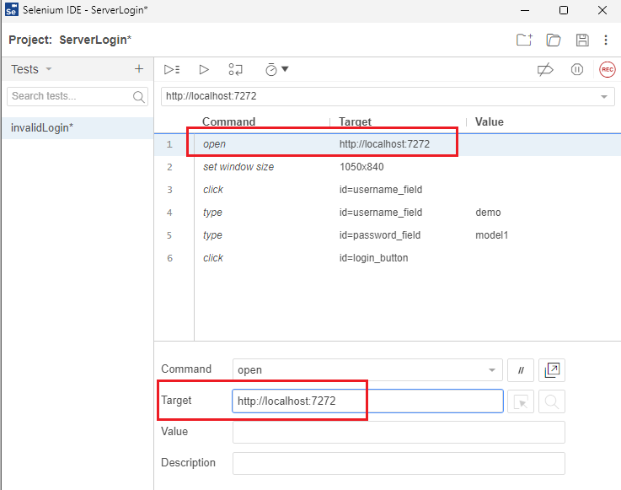Click the ServerLogin* project name
Screen dimensions: 621x490
point(95,40)
